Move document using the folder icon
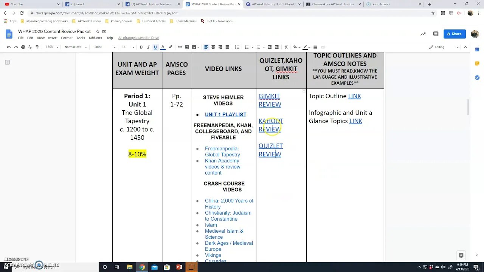This screenshot has height=272, width=484. point(104,31)
